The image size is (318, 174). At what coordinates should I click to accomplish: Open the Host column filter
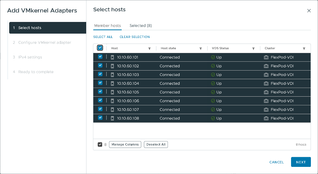(150, 49)
